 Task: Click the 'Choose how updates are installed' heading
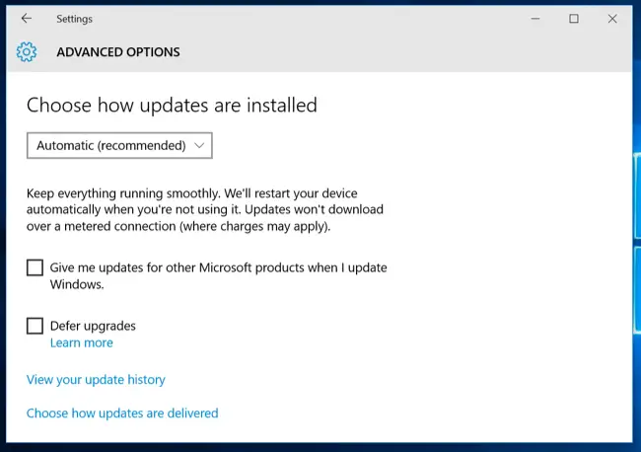[x=172, y=106]
